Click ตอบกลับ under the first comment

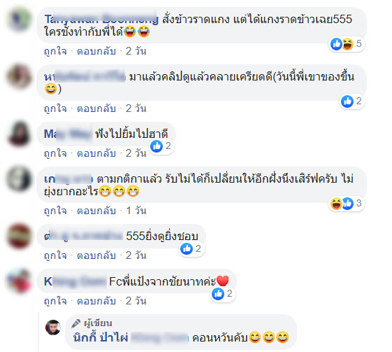(x=96, y=51)
